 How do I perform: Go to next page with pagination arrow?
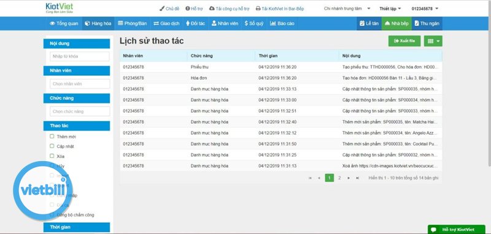[x=349, y=178]
